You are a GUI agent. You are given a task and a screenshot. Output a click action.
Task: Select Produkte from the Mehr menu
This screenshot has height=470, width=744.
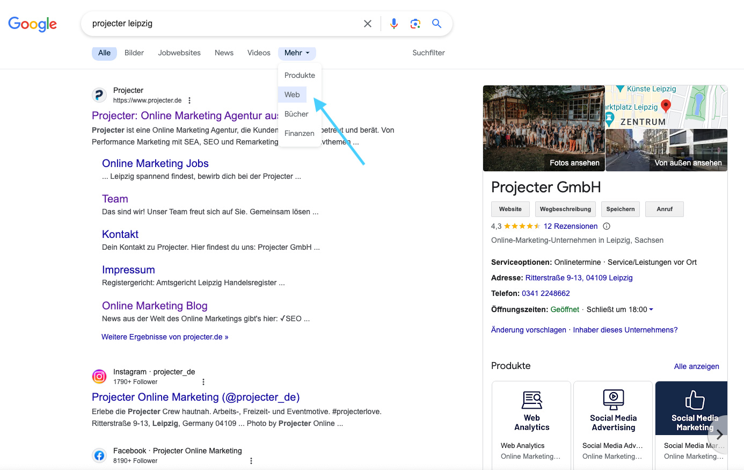pos(300,75)
